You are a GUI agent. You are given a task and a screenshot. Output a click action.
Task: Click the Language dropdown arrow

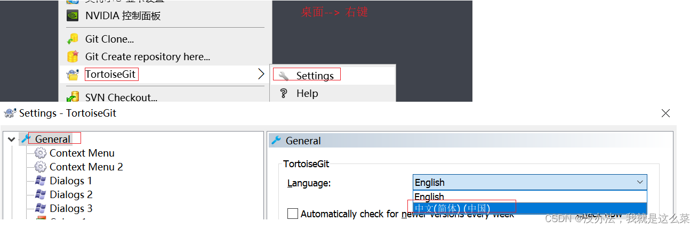[x=640, y=182]
